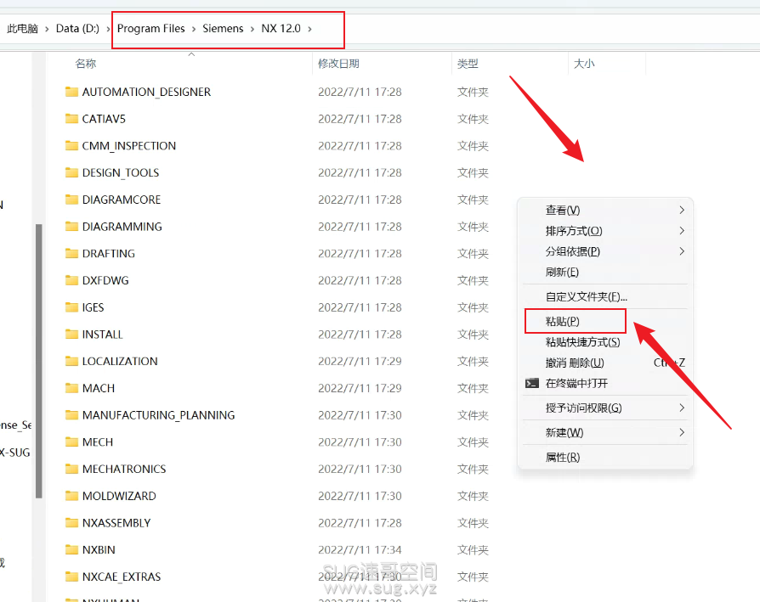Click the terminal icon in context menu

click(x=531, y=383)
